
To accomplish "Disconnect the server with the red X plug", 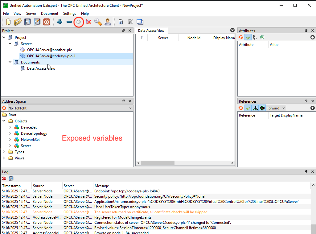I will 88,22.
